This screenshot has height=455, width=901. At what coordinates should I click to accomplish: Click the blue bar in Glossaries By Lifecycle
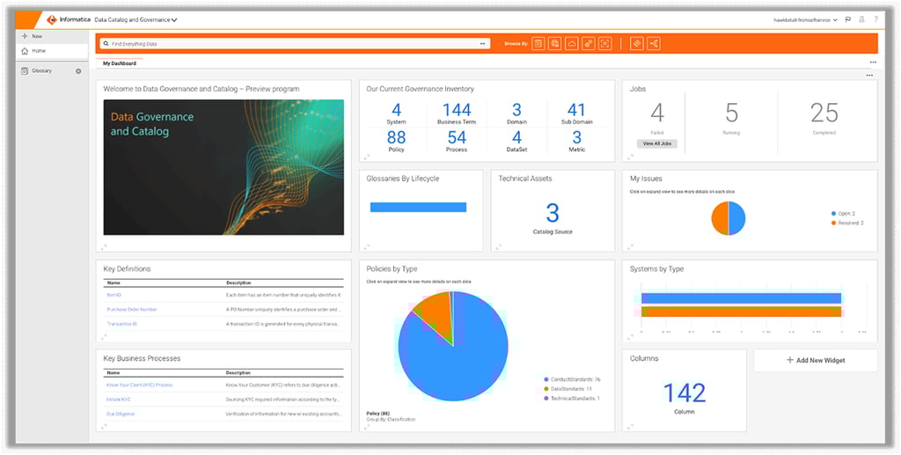click(x=418, y=208)
